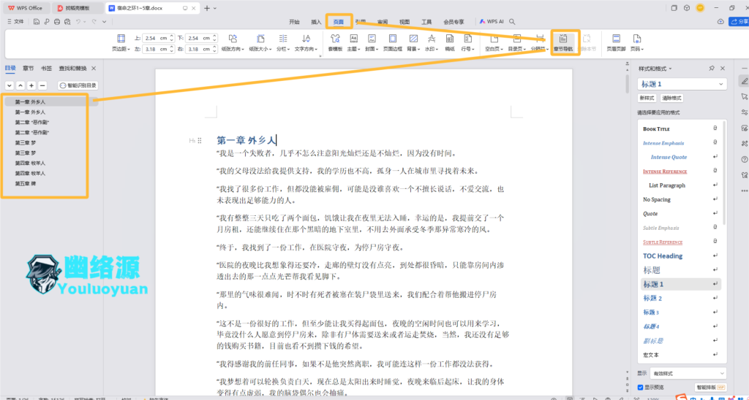Click the 智能识别目录 button
Image resolution: width=749 pixels, height=400 pixels.
pyautogui.click(x=78, y=85)
